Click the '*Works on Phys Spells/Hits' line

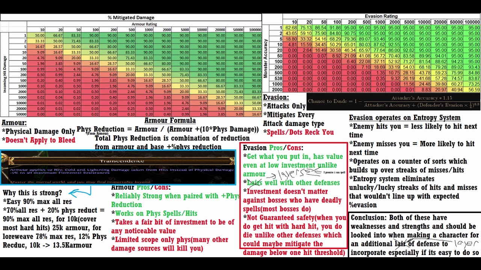154,213
